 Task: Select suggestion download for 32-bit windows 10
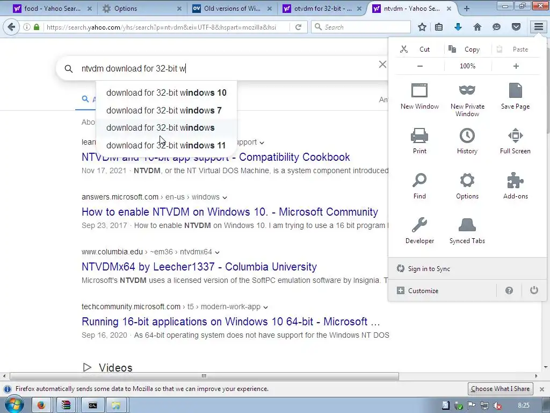coord(167,92)
